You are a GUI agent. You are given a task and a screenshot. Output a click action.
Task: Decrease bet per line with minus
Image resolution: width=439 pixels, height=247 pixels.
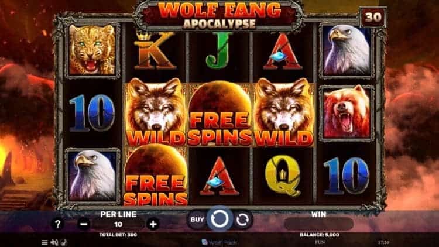pos(84,224)
